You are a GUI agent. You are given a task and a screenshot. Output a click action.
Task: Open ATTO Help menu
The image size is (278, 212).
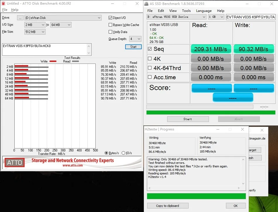point(15,10)
